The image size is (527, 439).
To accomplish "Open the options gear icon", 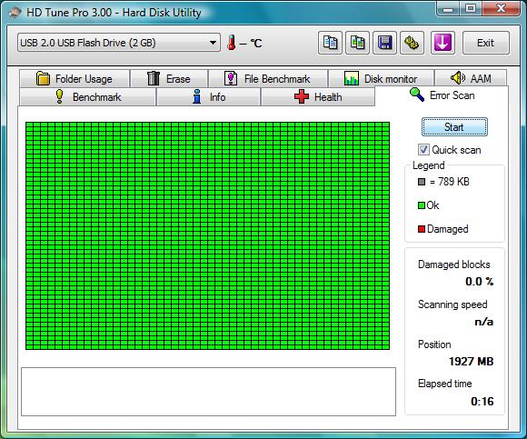I will coord(412,43).
